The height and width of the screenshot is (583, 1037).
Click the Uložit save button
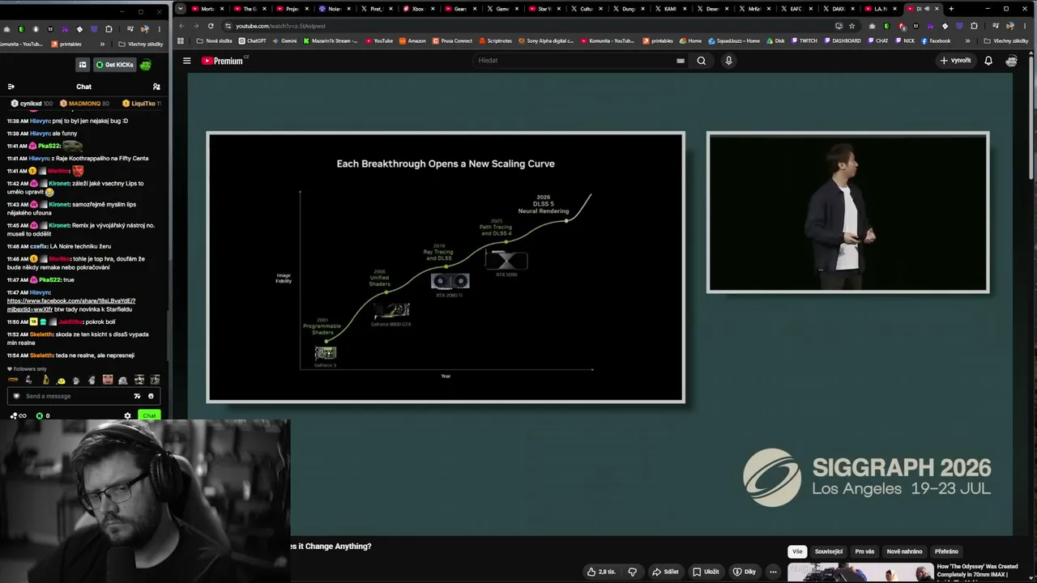coord(706,572)
